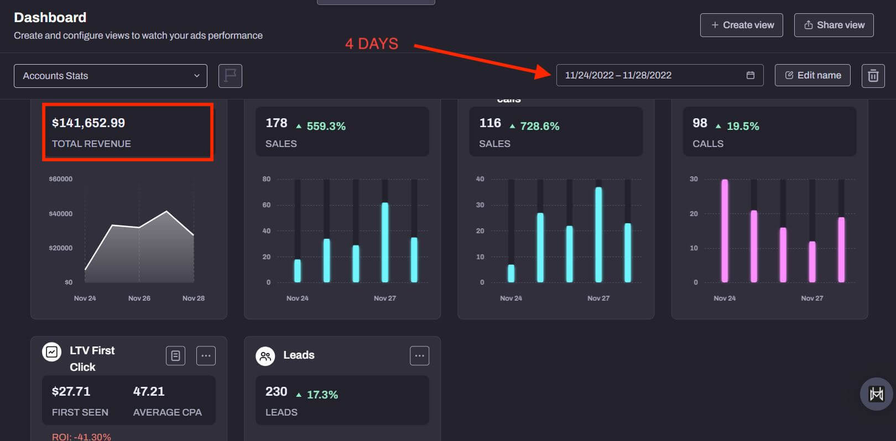Click the 178 Sales stat card
Viewport: 896px width, 441px height.
[342, 132]
